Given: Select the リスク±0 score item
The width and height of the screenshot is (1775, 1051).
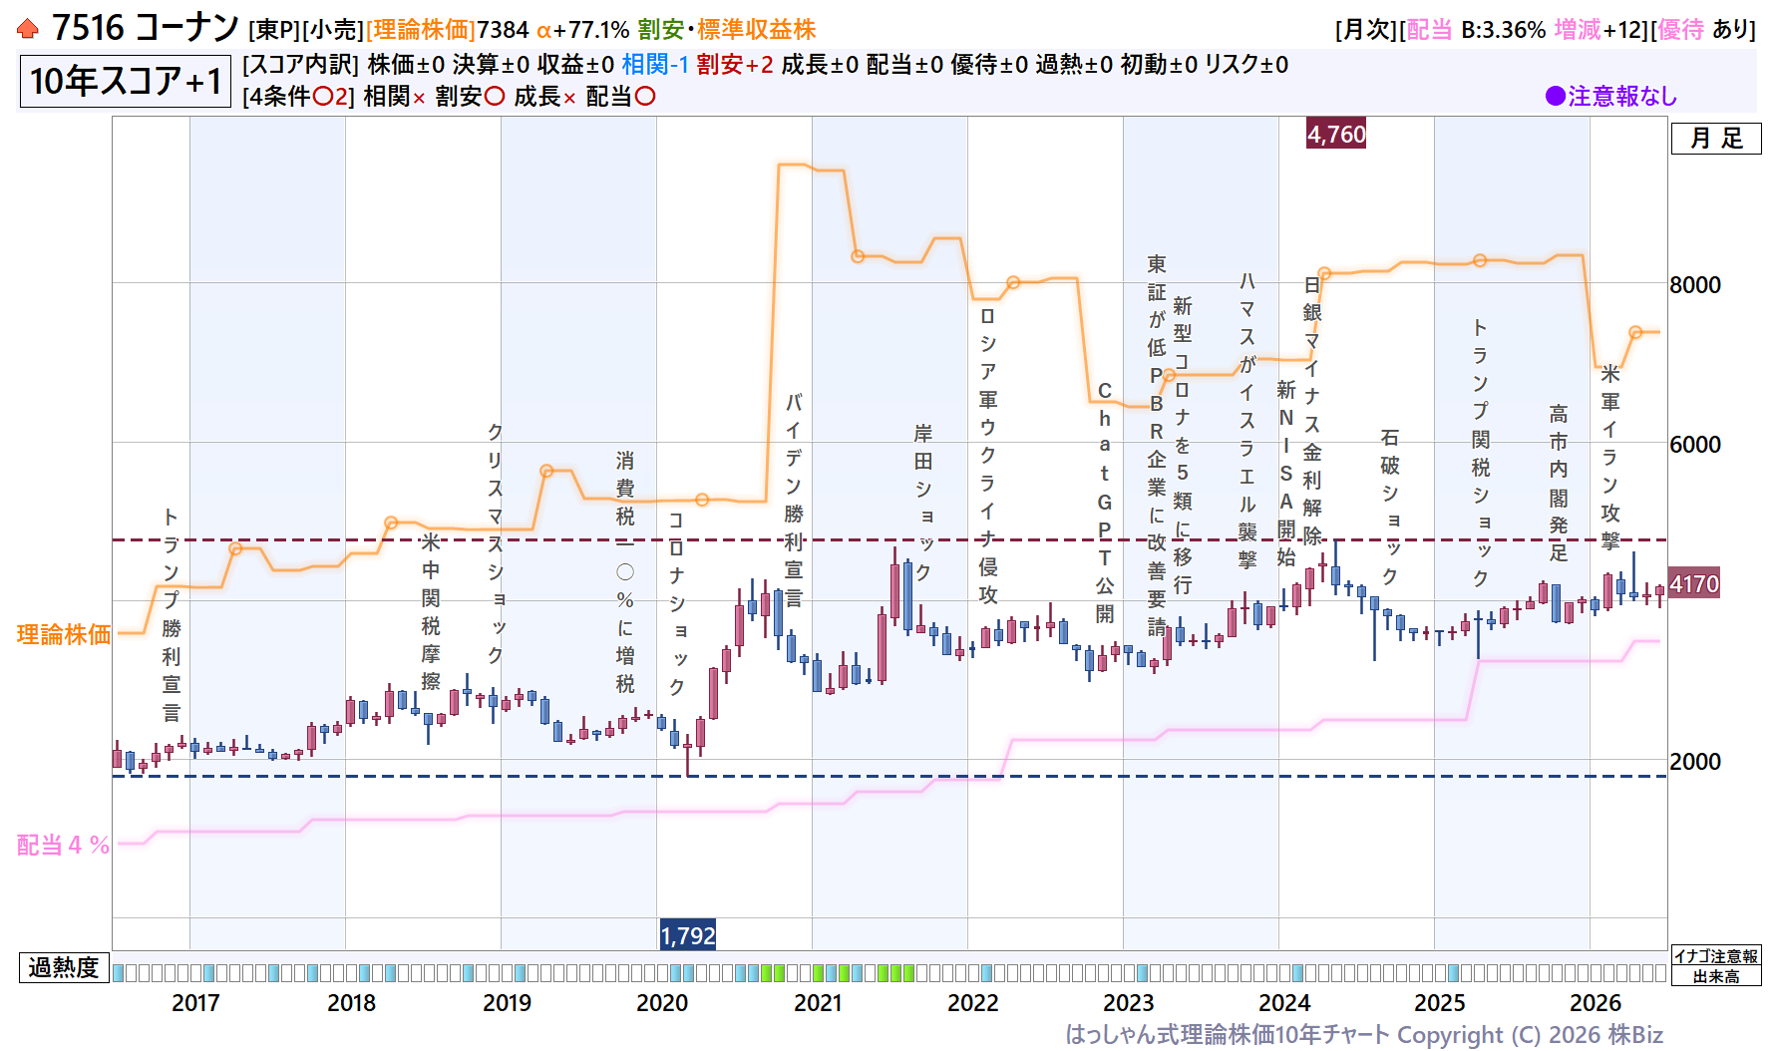Looking at the screenshot, I should pos(1246,65).
